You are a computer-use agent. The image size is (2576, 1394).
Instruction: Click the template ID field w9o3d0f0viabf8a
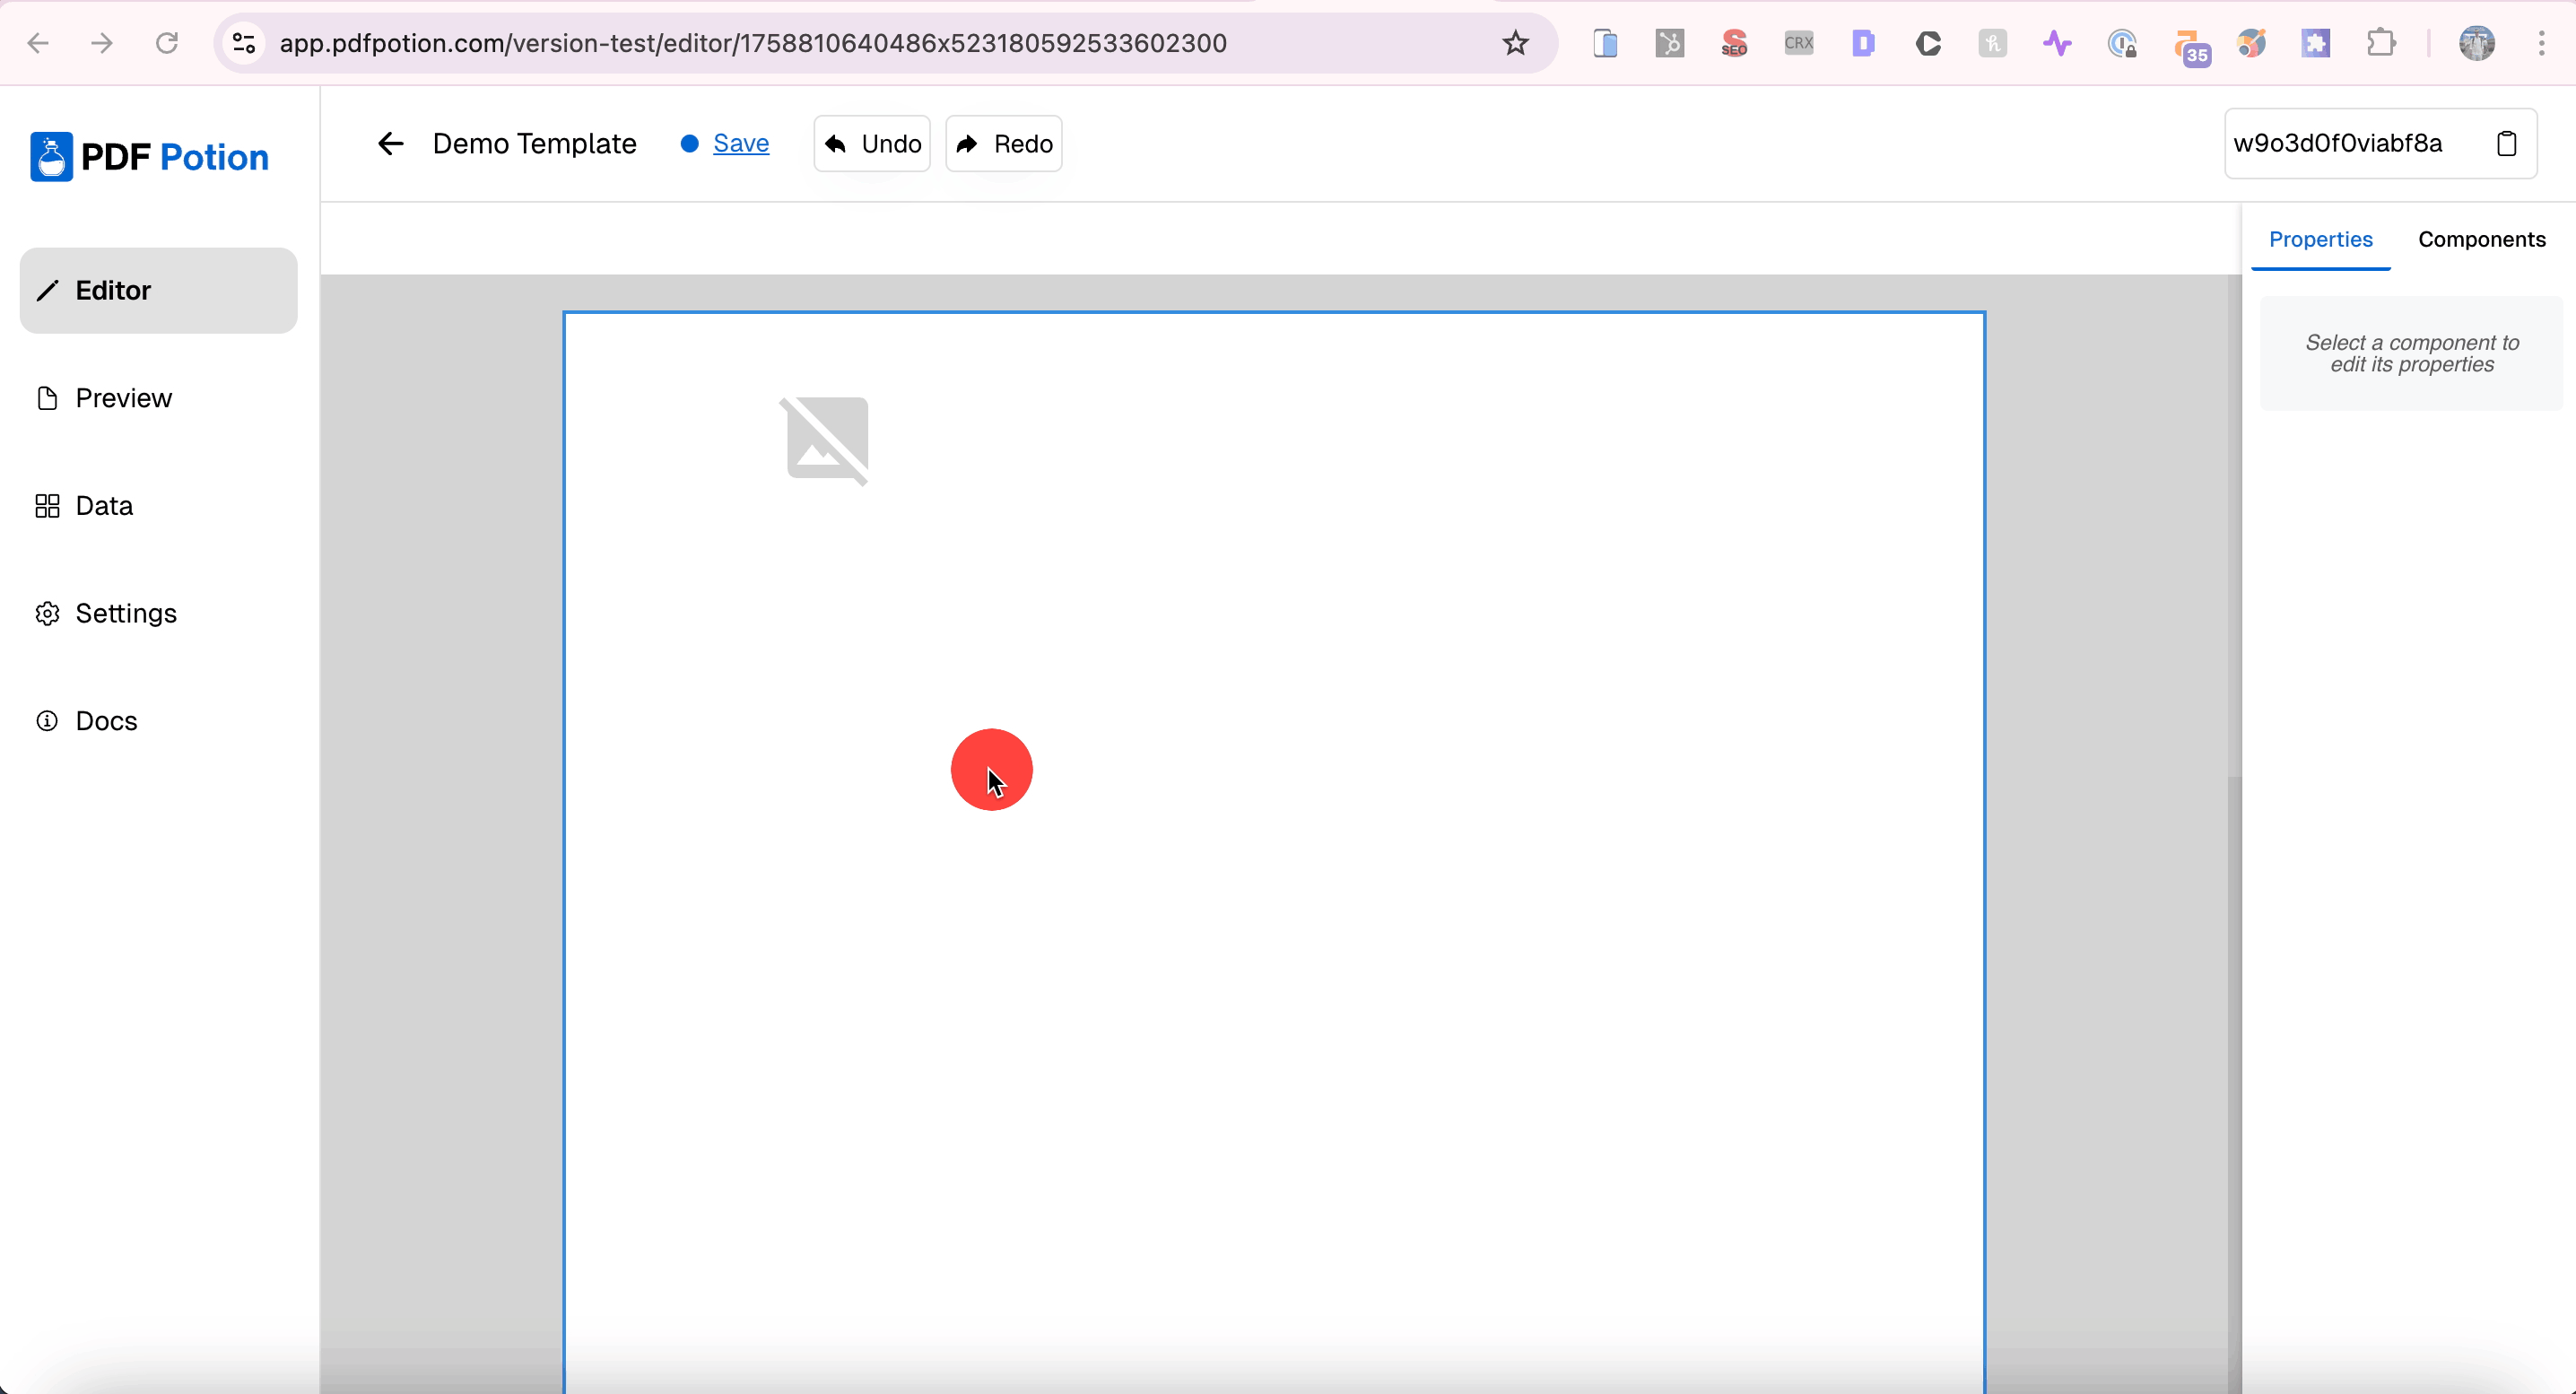[x=2338, y=144]
